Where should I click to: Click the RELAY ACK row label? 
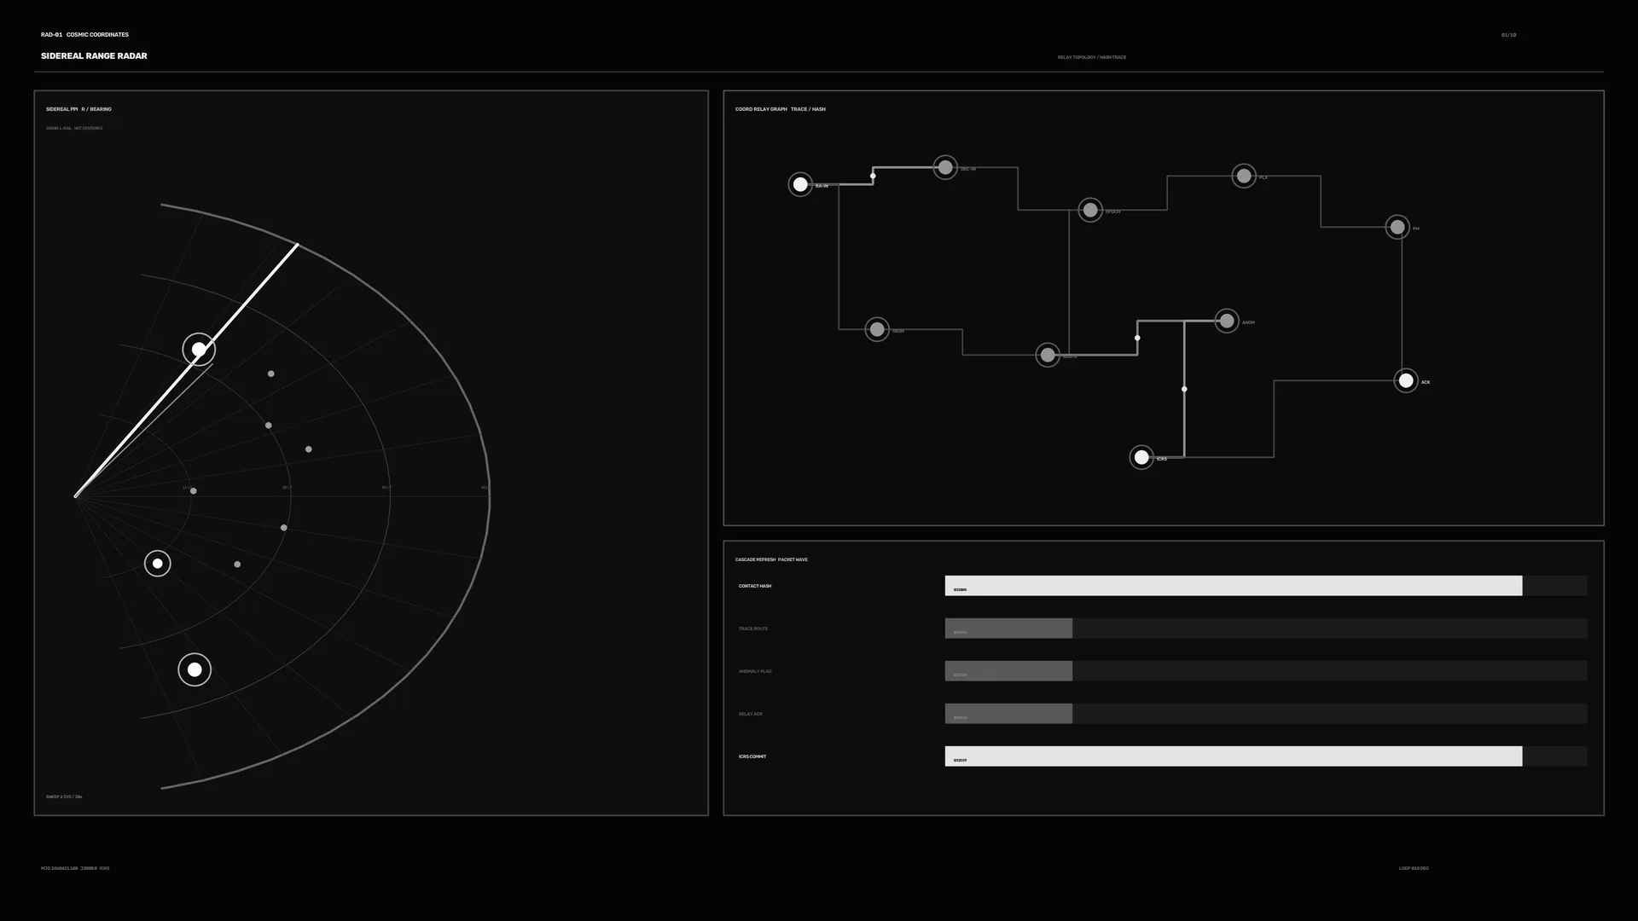click(x=751, y=714)
